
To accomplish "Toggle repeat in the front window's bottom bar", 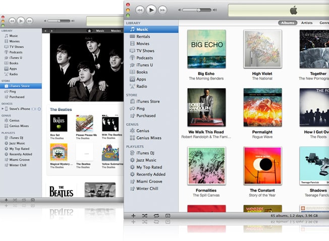I will [156, 215].
